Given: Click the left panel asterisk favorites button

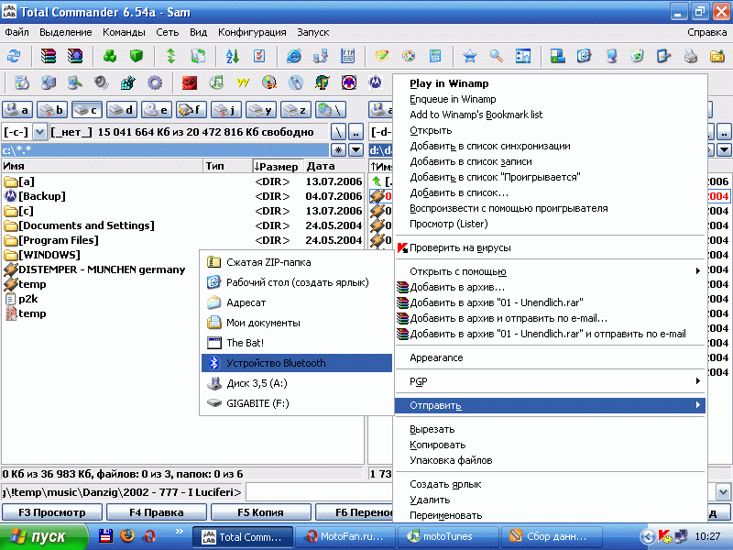Looking at the screenshot, I should pyautogui.click(x=338, y=150).
